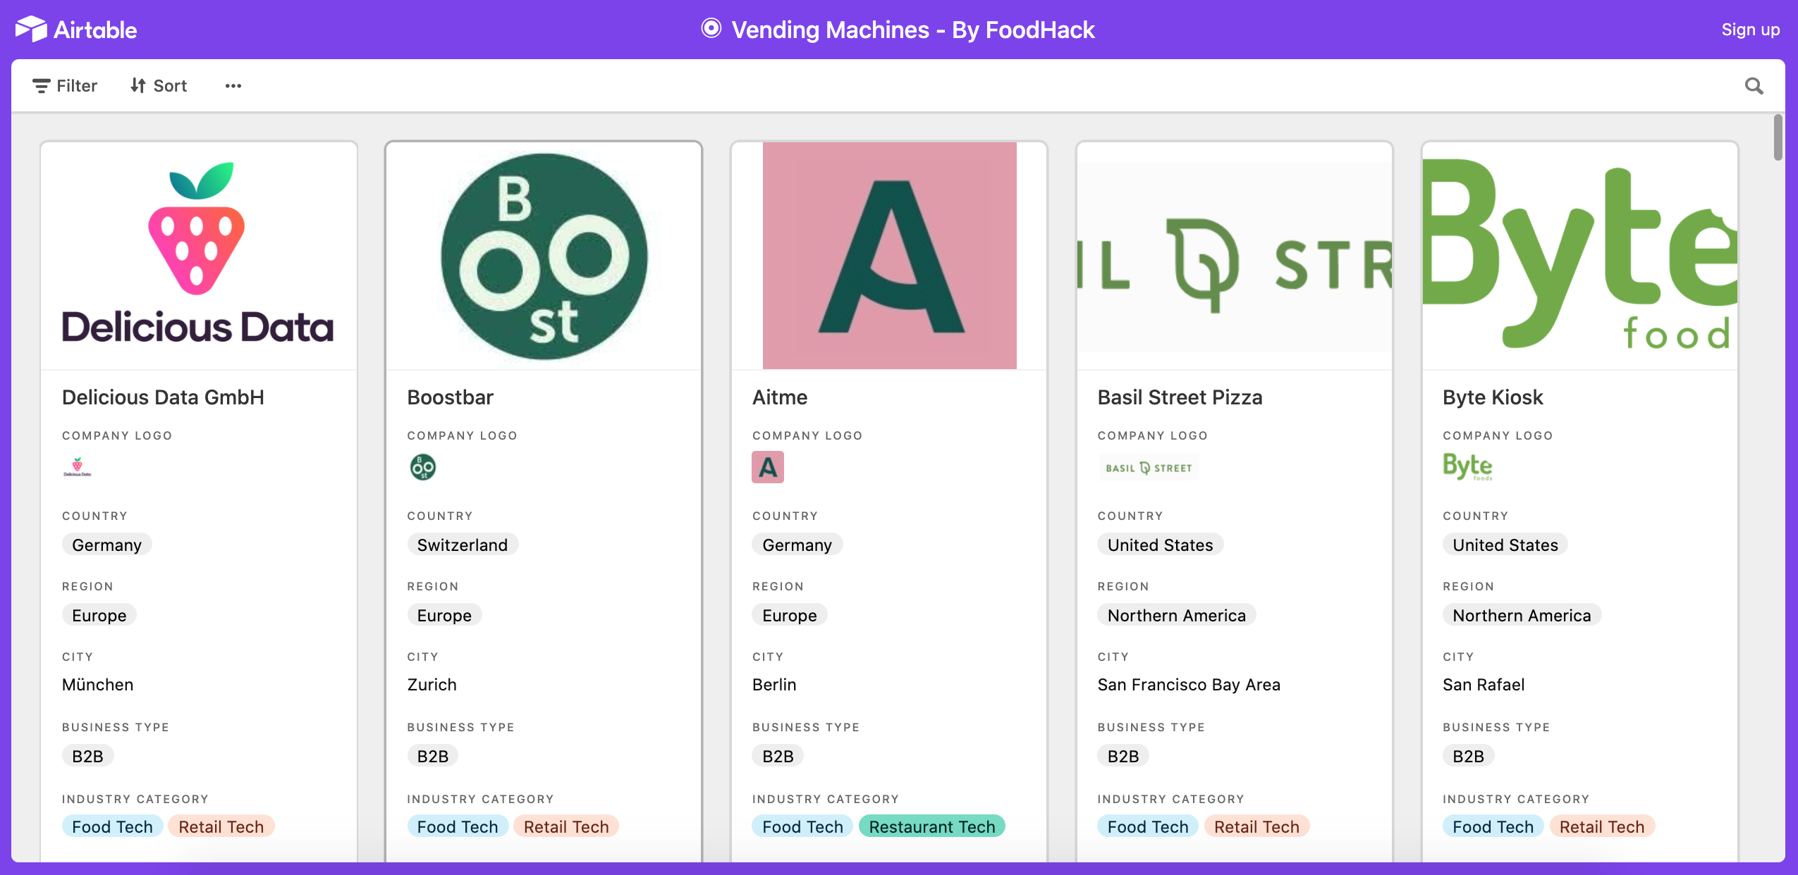Click B2B tag on Basil Street card
The height and width of the screenshot is (875, 1798).
point(1123,756)
